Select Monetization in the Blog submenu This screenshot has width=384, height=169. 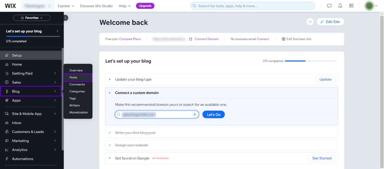point(79,112)
